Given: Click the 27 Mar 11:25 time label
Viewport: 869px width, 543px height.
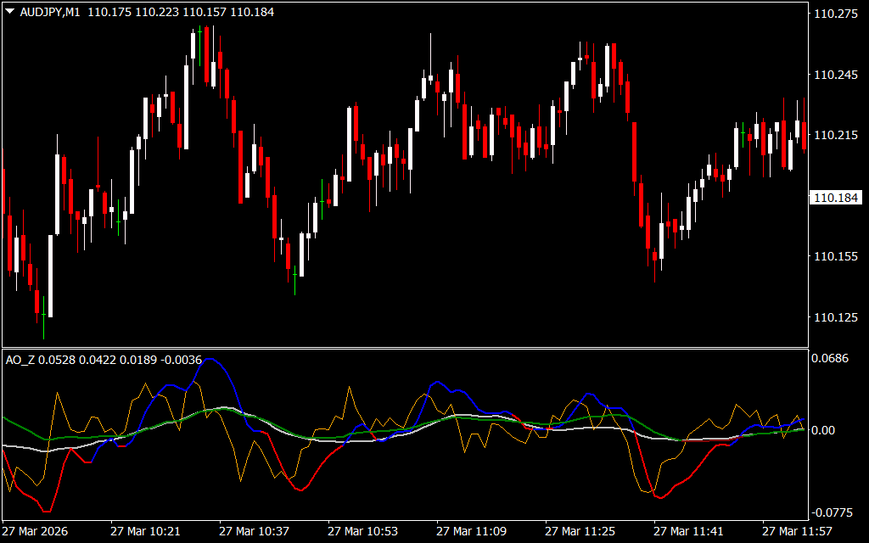Looking at the screenshot, I should pyautogui.click(x=580, y=531).
